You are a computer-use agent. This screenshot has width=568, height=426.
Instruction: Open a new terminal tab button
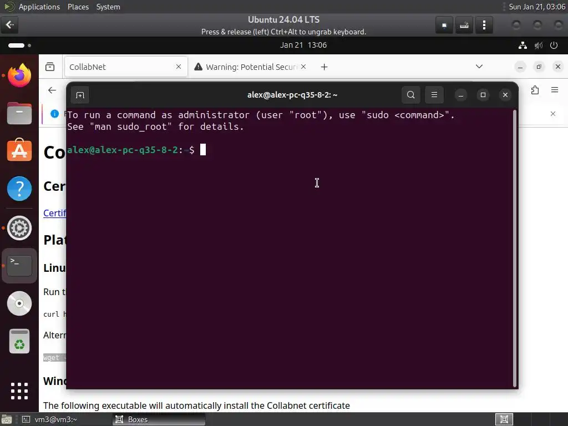[80, 95]
